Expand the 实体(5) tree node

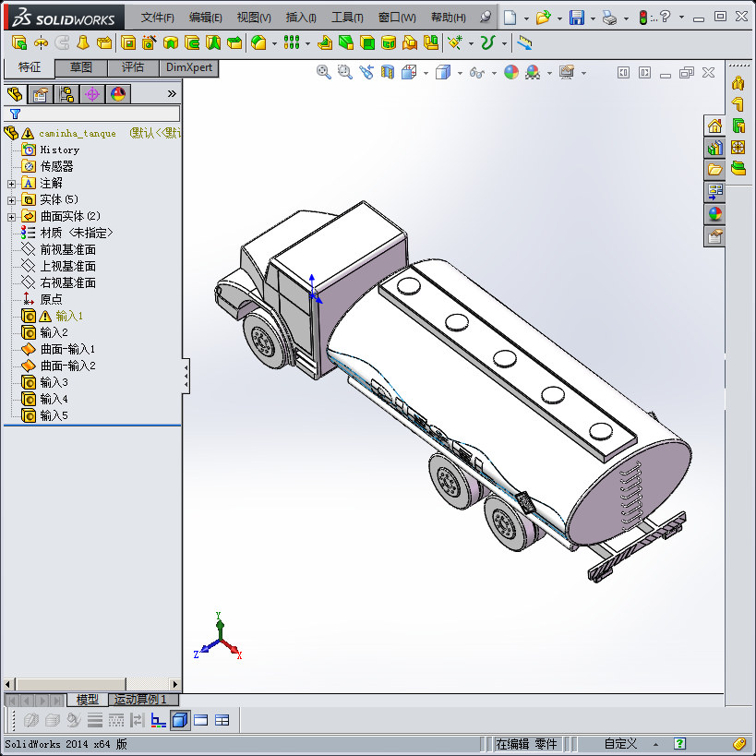pyautogui.click(x=12, y=200)
